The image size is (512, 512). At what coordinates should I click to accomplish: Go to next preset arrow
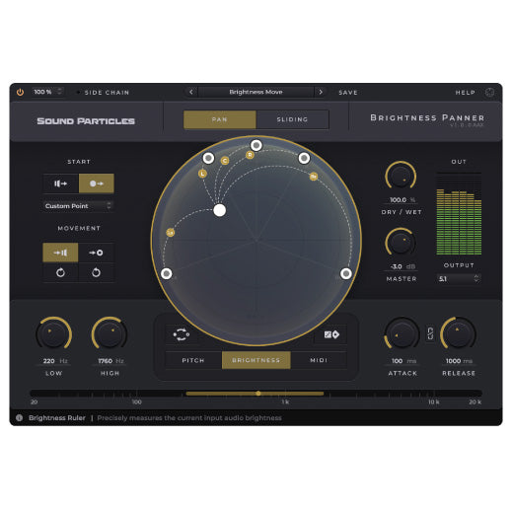click(321, 92)
